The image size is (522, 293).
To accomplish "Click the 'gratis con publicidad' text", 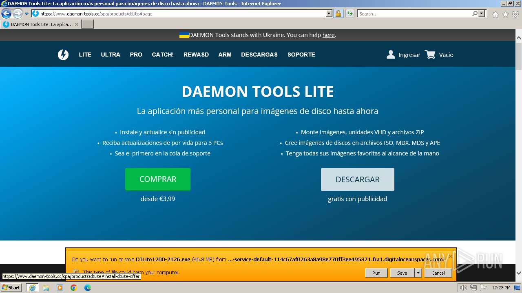I will [x=358, y=199].
